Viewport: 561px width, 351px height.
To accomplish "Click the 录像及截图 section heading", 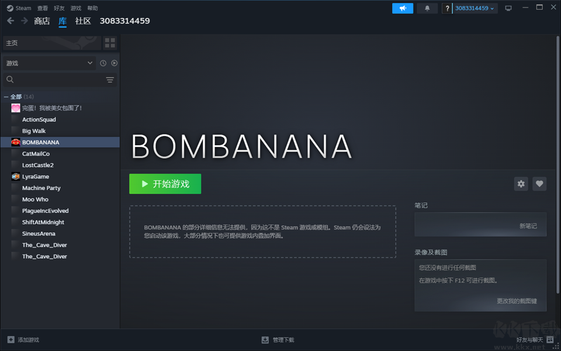I will point(431,253).
